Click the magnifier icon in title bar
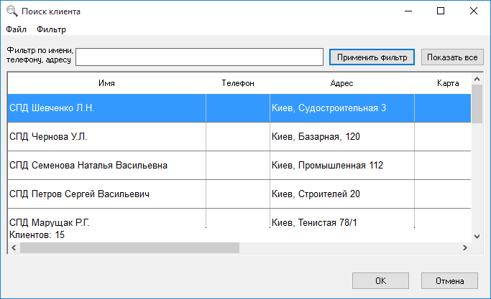This screenshot has width=491, height=299. (12, 11)
